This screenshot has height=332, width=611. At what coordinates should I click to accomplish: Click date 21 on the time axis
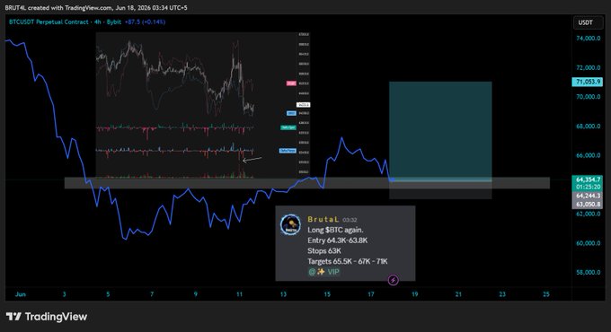[x=458, y=294]
